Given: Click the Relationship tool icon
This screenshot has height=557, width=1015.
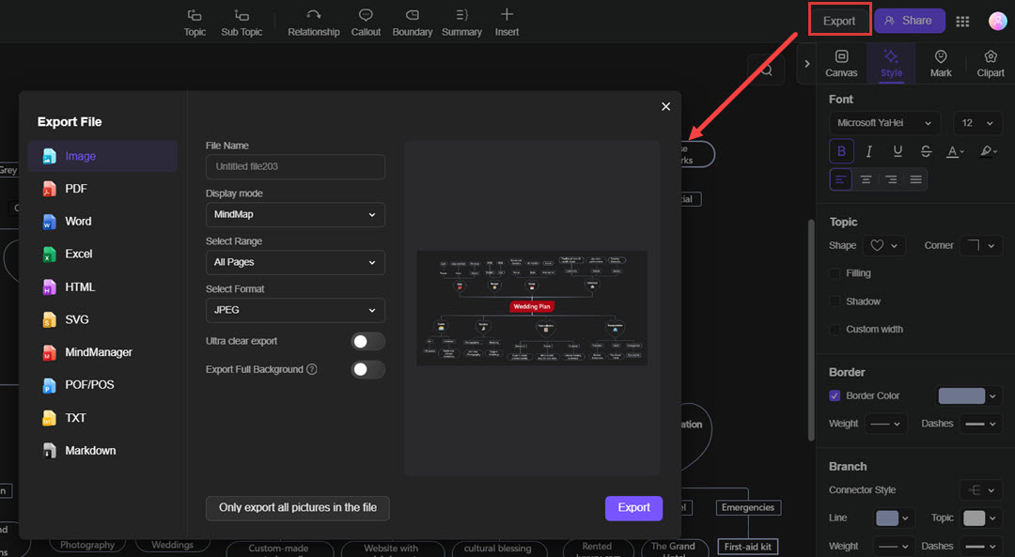Looking at the screenshot, I should (x=313, y=16).
